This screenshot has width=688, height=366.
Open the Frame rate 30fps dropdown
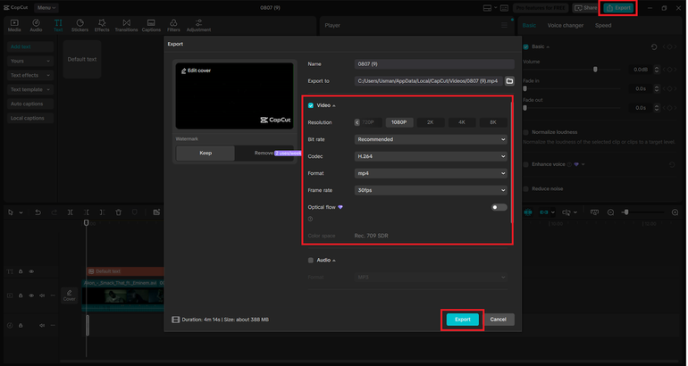(431, 190)
